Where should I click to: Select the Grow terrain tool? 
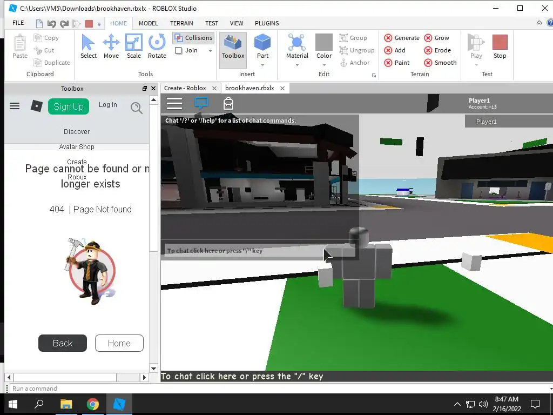coord(436,38)
